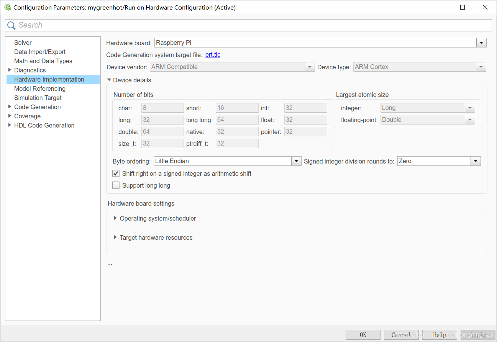497x342 pixels.
Task: Click the OK button
Action: 362,335
